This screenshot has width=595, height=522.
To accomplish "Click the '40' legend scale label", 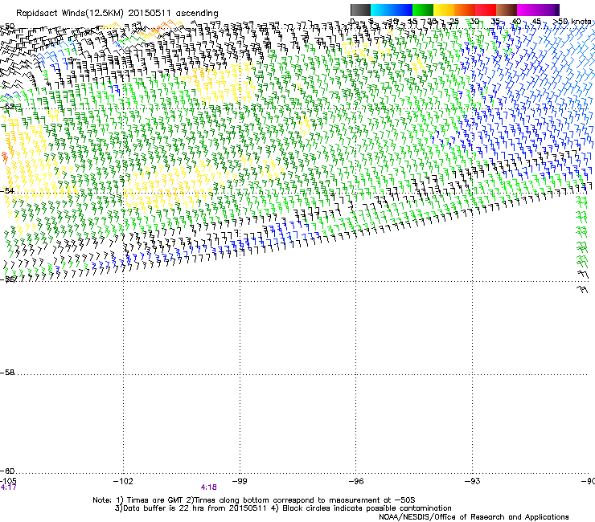I will (516, 22).
